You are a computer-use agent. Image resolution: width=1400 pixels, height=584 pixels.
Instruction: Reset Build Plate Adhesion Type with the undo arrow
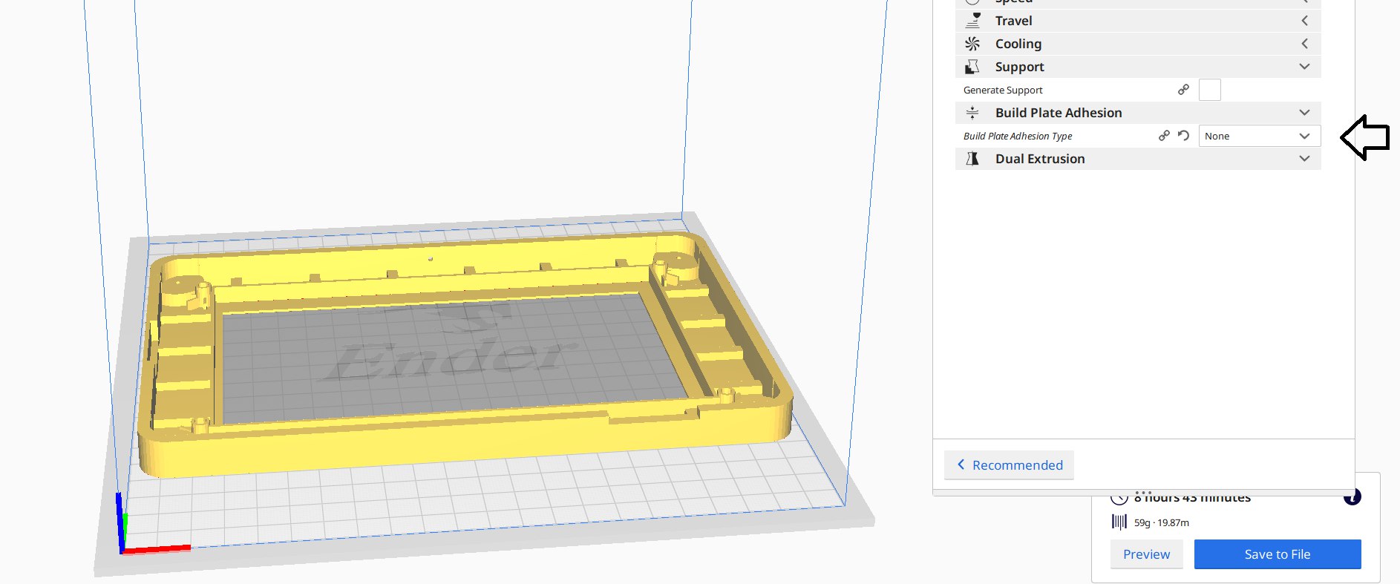click(x=1184, y=136)
